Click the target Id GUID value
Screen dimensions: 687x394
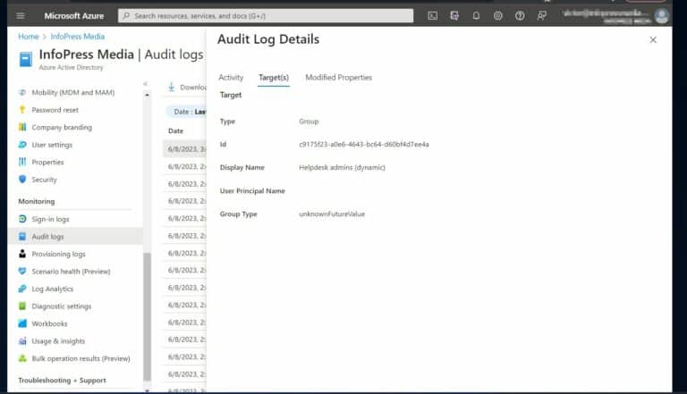click(364, 145)
